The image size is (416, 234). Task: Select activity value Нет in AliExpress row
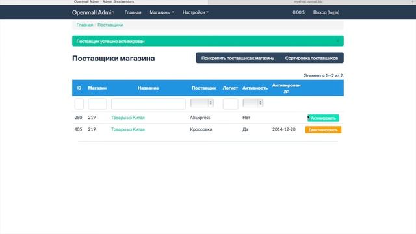[x=246, y=117]
